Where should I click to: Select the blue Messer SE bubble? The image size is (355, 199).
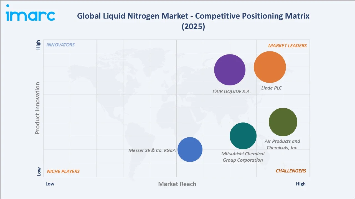click(x=190, y=150)
